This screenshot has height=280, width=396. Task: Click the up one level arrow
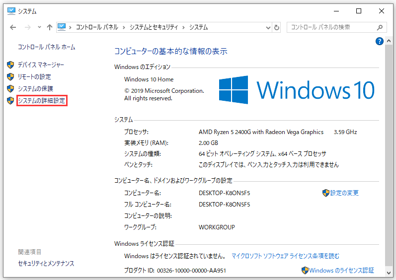point(49,27)
